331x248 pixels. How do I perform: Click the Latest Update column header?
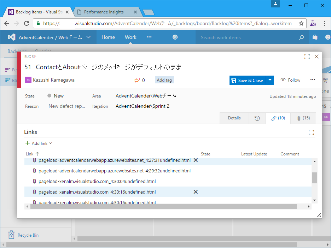tap(254, 154)
